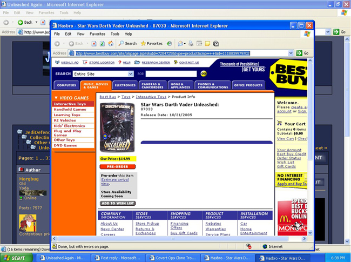Click the Best Buy search text field
Screen dimensions: 351x262
[x=171, y=74]
